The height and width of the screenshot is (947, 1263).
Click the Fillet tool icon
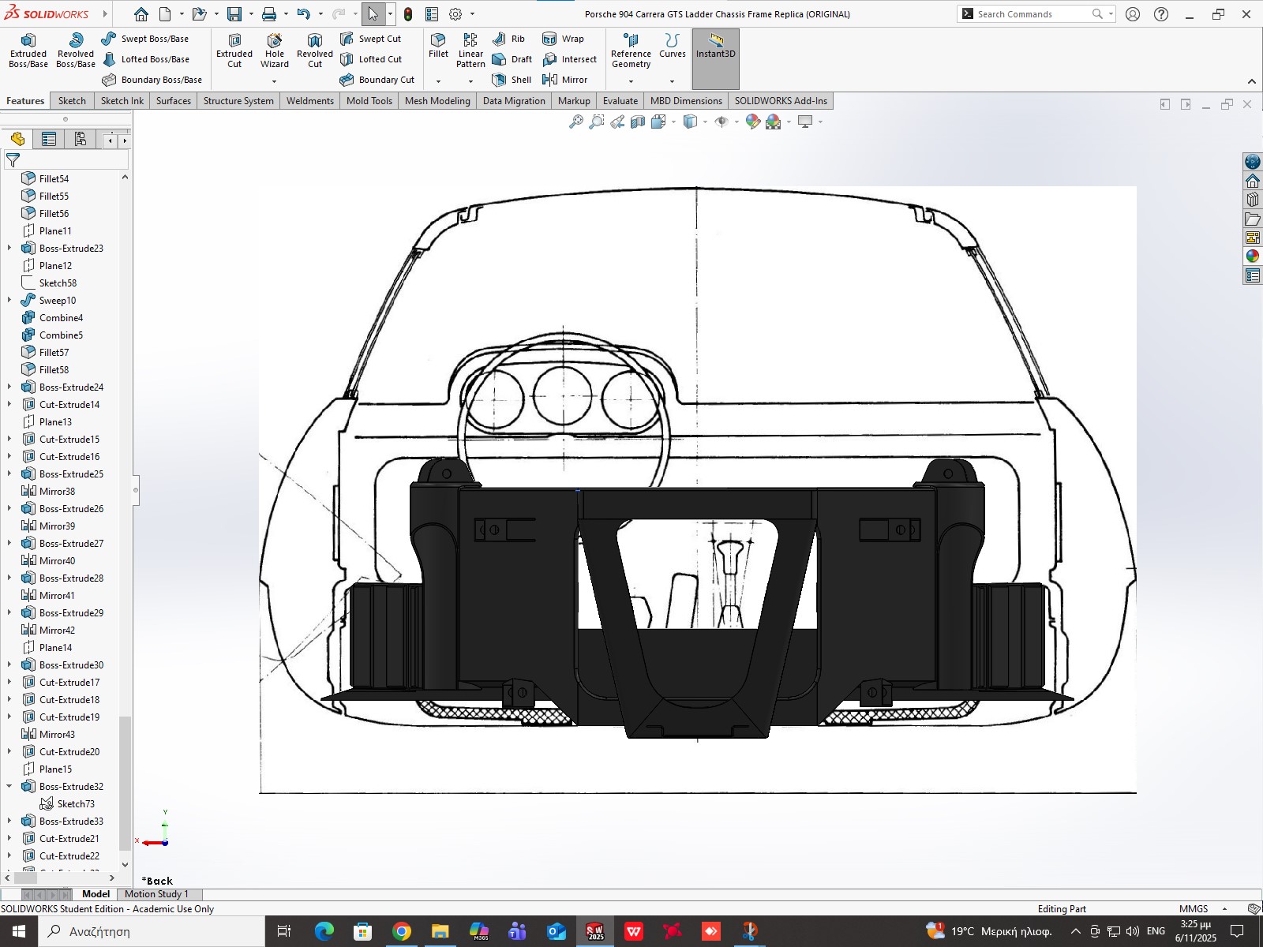pyautogui.click(x=438, y=41)
